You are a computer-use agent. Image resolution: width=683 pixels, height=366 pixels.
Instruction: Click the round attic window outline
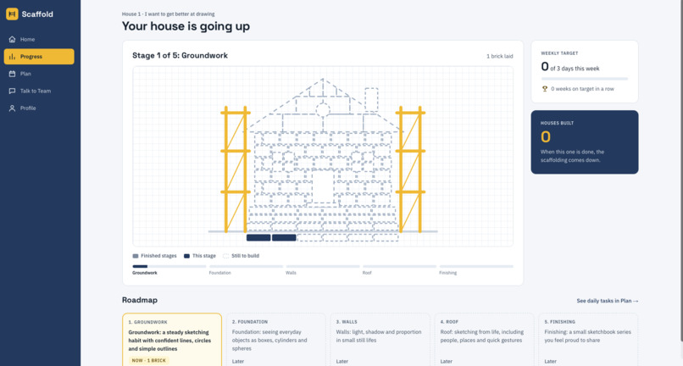(323, 110)
